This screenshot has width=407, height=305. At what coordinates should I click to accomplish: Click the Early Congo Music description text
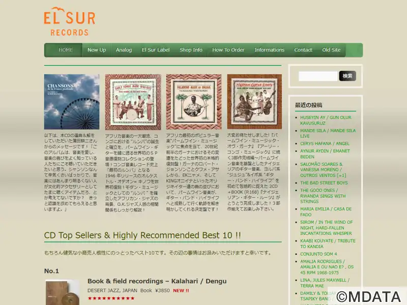click(x=132, y=173)
